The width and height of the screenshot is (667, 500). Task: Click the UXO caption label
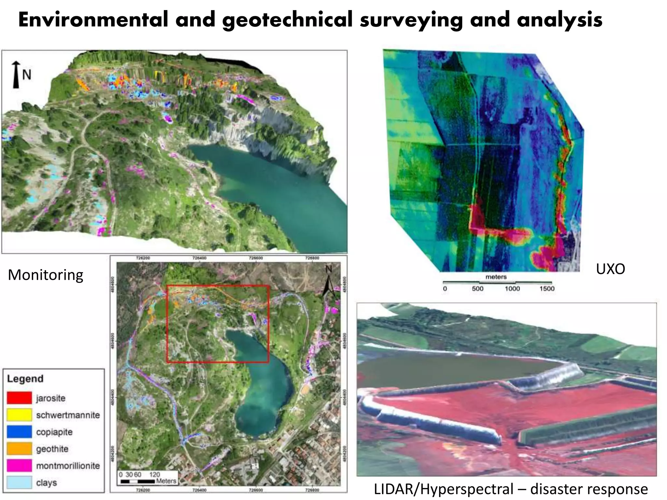click(x=610, y=269)
